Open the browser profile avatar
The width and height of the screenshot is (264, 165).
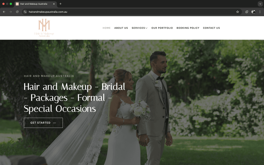pos(253,12)
